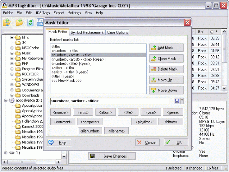
Task: Expand the PHP folder node
Action: pyautogui.click(x=12, y=64)
